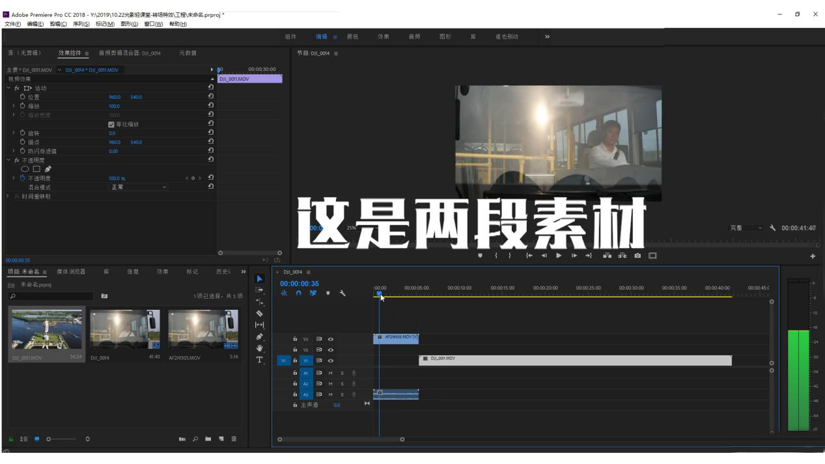Screen dimensions: 825x464
Task: Toggle timeline snap magnet icon
Action: 299,293
